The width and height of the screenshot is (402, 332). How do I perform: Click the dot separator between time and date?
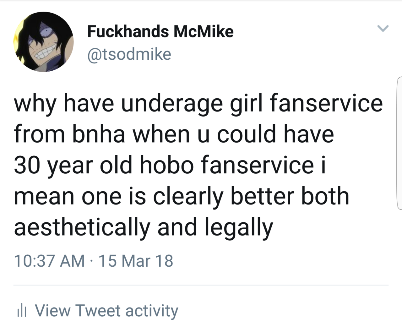click(91, 261)
